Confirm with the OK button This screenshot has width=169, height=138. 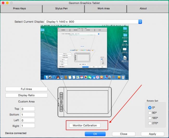95,134
